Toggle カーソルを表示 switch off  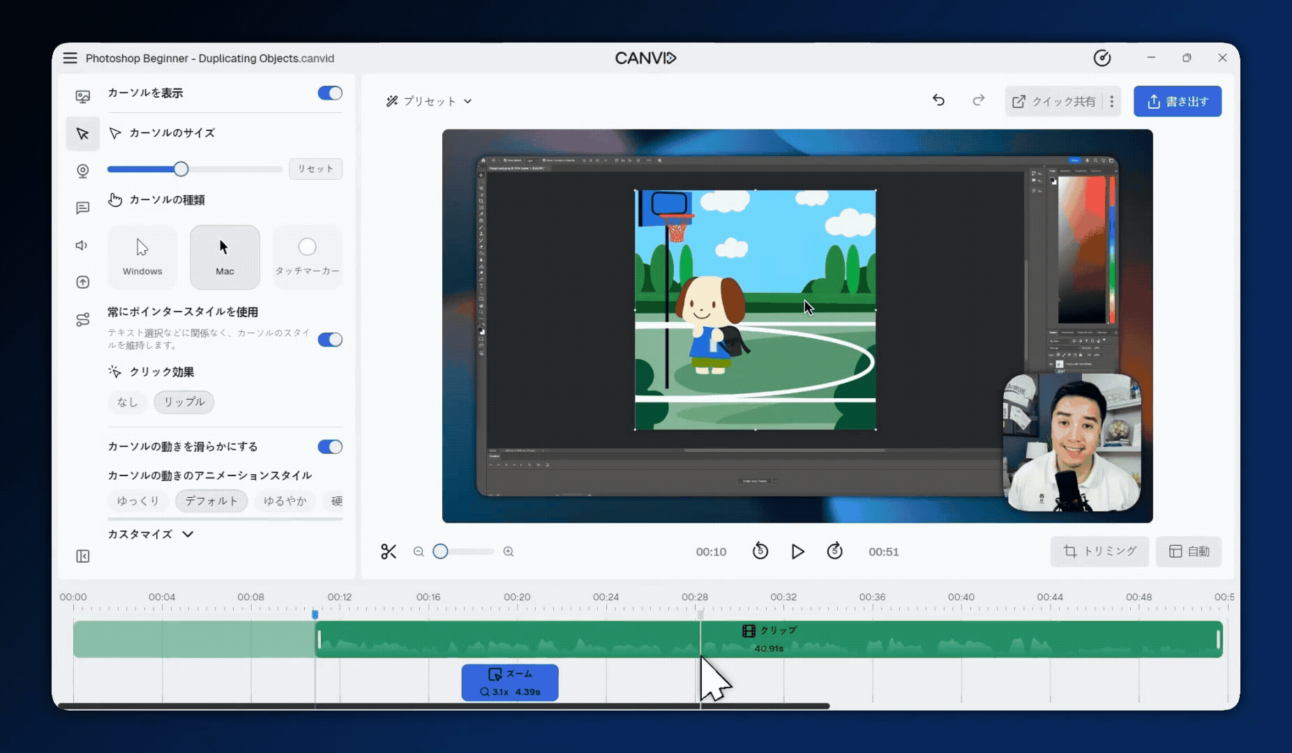coord(329,93)
